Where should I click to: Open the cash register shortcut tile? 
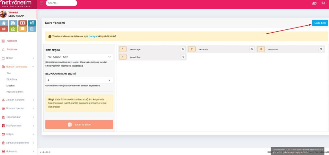tap(13, 23)
